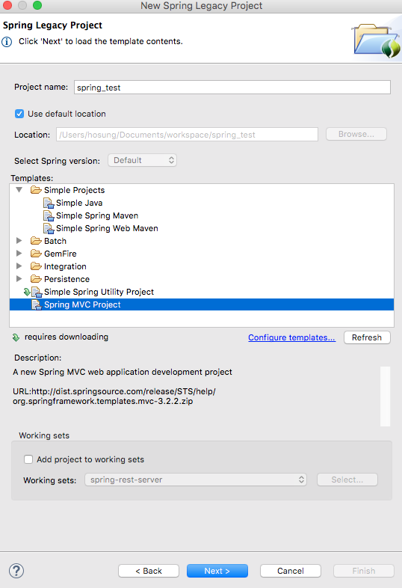Image resolution: width=402 pixels, height=588 pixels.
Task: Click the Batch folder icon
Action: click(x=36, y=241)
